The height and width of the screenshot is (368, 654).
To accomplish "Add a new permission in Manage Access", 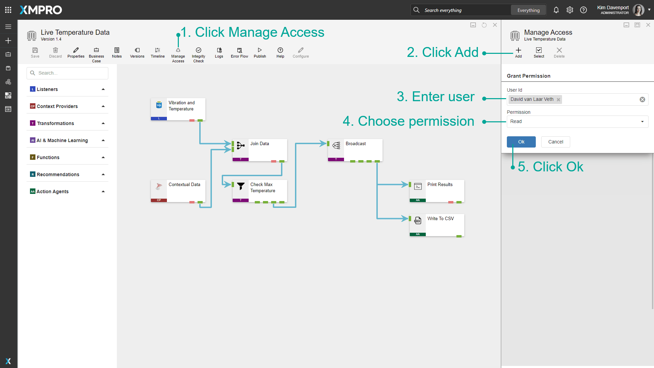I will (518, 53).
